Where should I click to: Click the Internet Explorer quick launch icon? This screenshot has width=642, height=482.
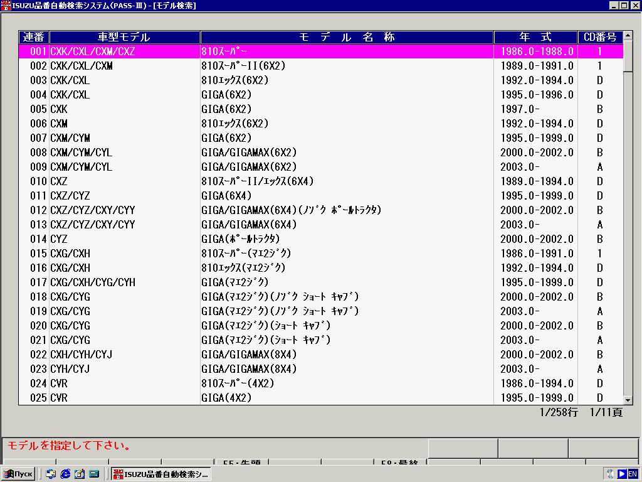pos(65,474)
